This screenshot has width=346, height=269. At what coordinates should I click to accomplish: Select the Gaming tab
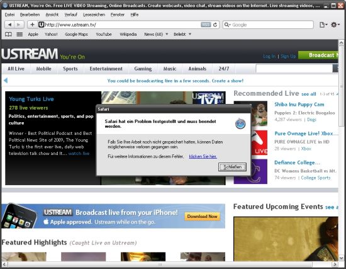click(143, 69)
